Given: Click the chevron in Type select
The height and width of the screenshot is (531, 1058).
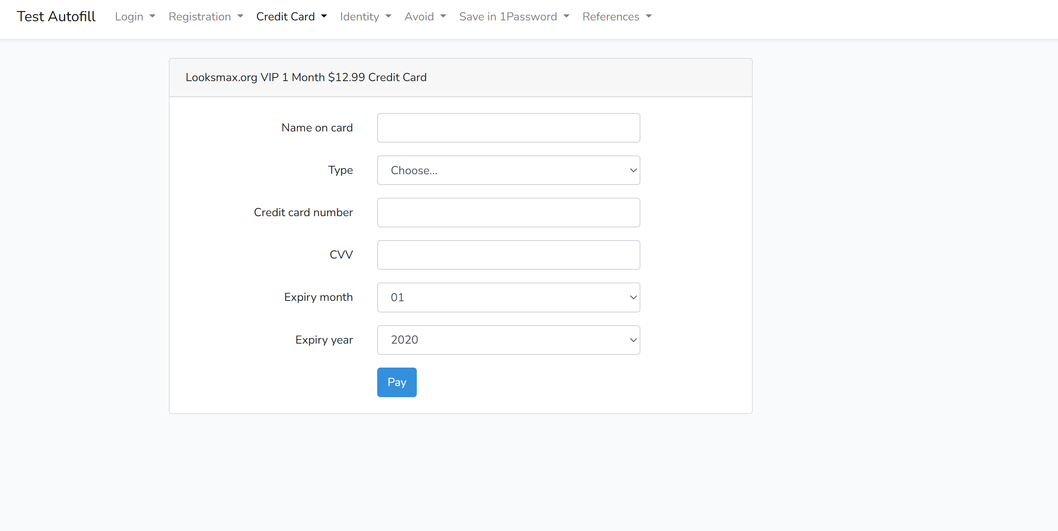Looking at the screenshot, I should point(633,170).
